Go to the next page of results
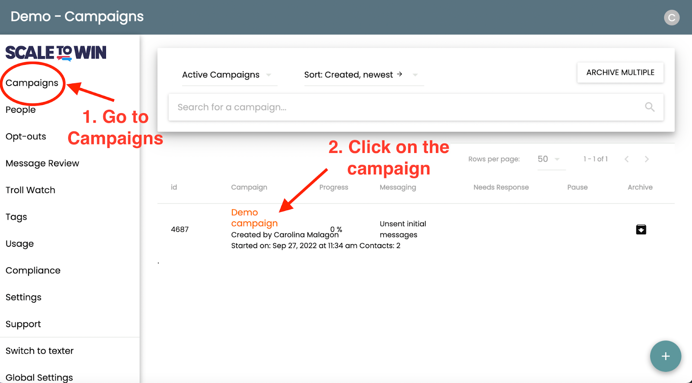Image resolution: width=692 pixels, height=383 pixels. tap(647, 159)
